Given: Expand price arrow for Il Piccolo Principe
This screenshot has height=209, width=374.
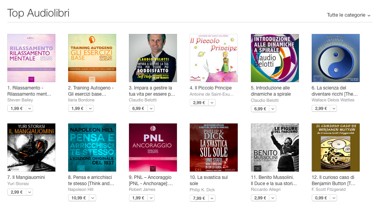Looking at the screenshot, I should pos(212,103).
